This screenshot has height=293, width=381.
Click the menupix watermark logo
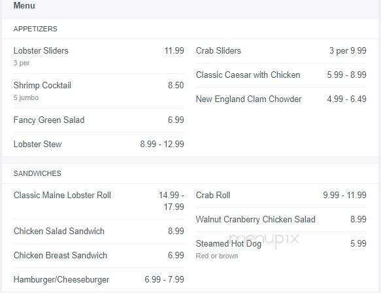click(x=264, y=239)
